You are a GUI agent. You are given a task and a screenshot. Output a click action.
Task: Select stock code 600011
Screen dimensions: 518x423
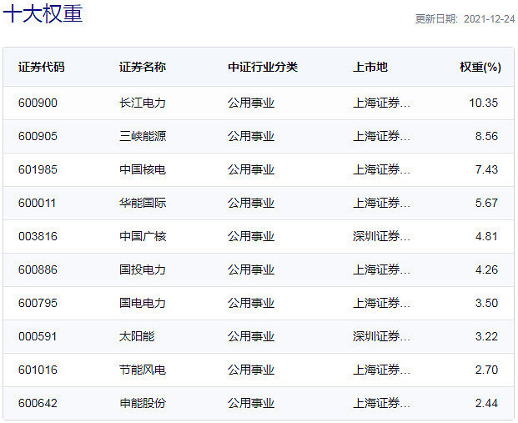pos(37,203)
